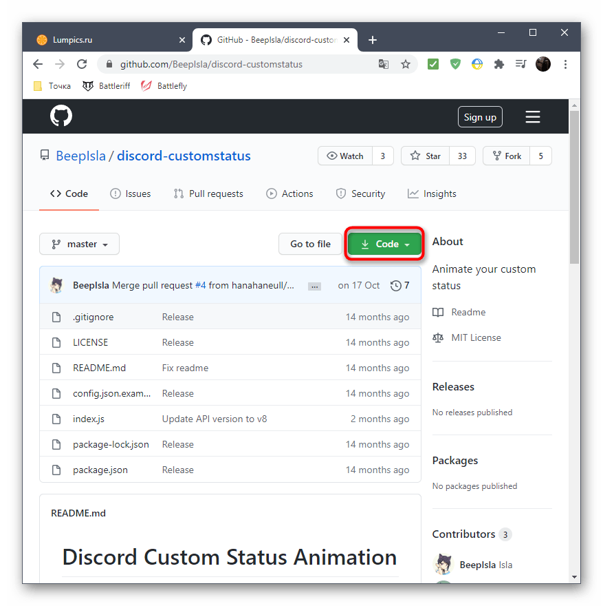Switch to the Code tab
This screenshot has width=603, height=606.
coord(69,194)
